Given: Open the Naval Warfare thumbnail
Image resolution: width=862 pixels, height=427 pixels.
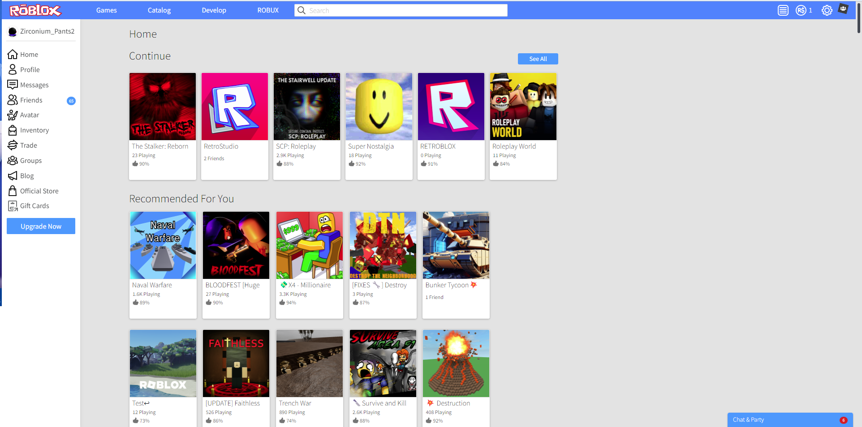Looking at the screenshot, I should tap(163, 245).
